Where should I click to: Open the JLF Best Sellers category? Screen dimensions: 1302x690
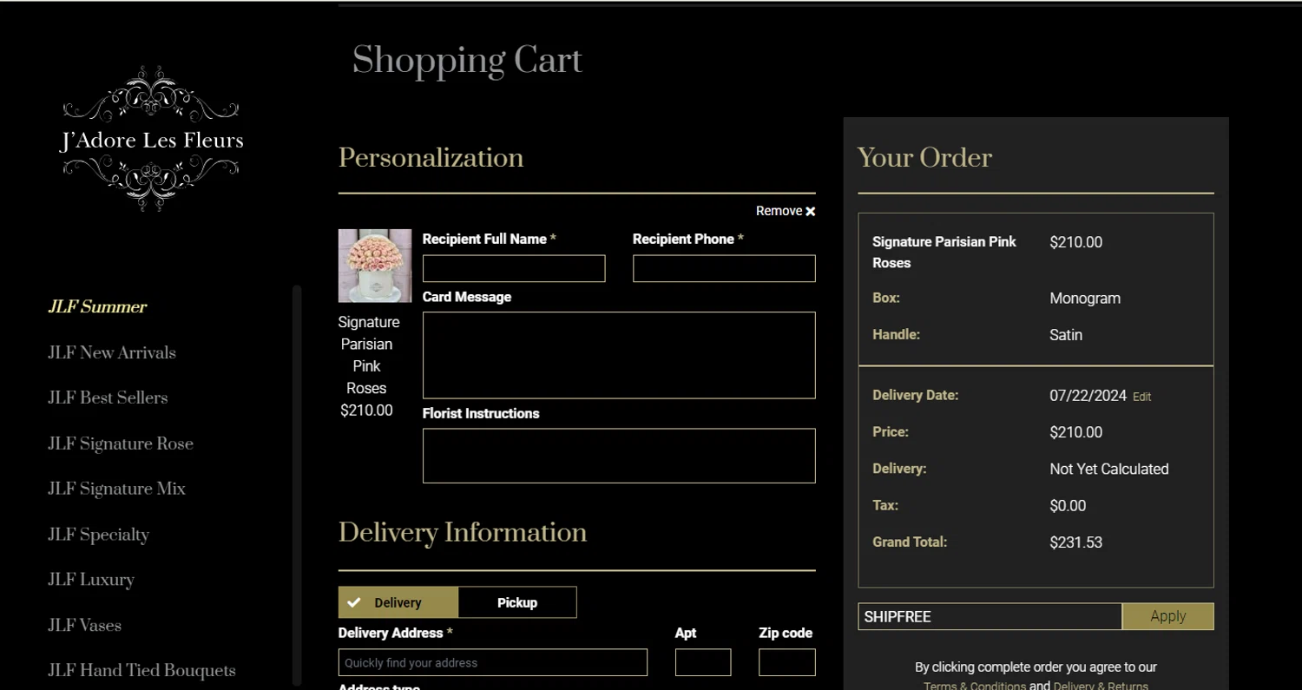click(108, 398)
